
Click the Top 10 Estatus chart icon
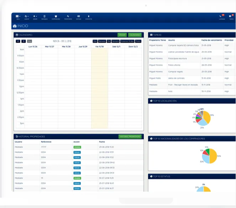pyautogui.click(x=151, y=176)
